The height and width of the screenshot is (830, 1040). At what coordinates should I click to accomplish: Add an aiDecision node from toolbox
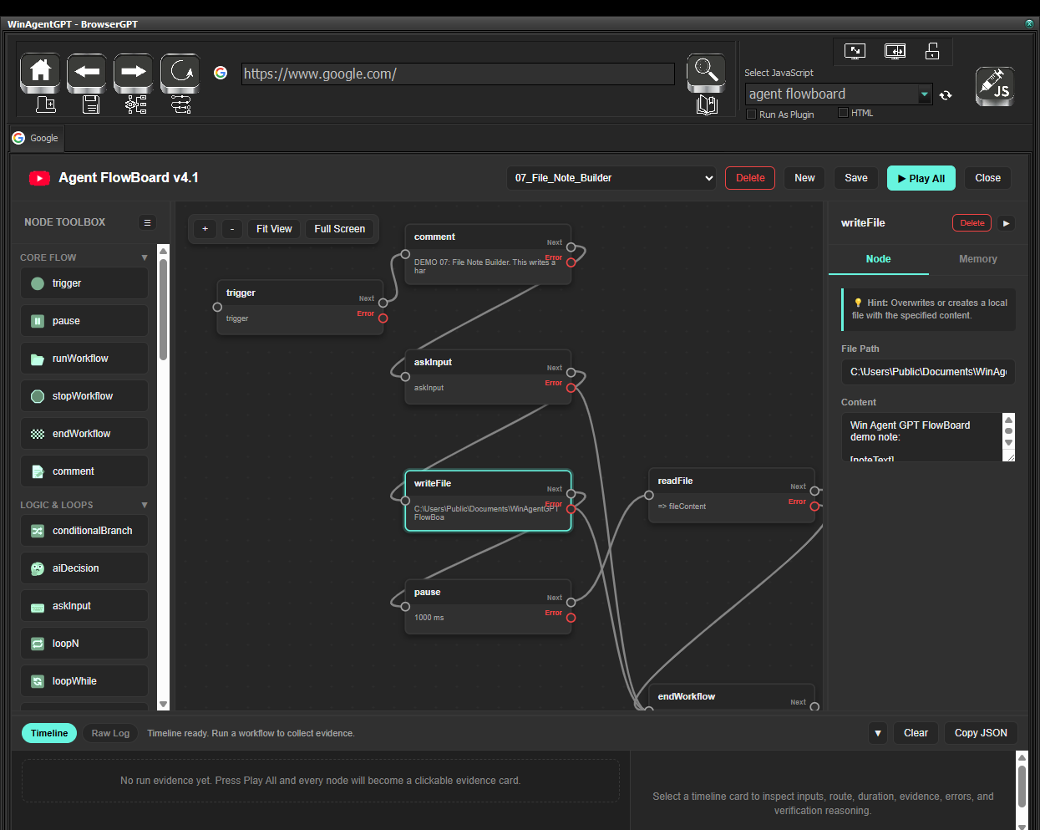84,568
